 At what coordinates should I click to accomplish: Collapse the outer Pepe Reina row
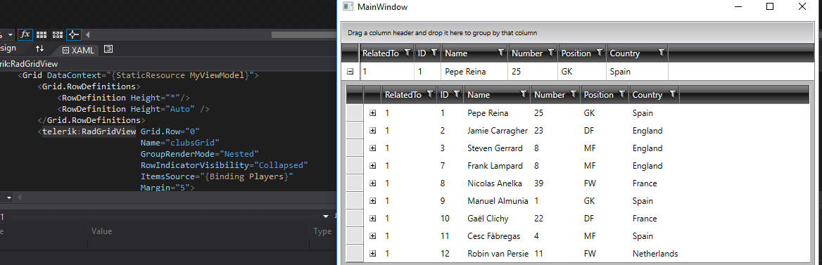pyautogui.click(x=350, y=71)
